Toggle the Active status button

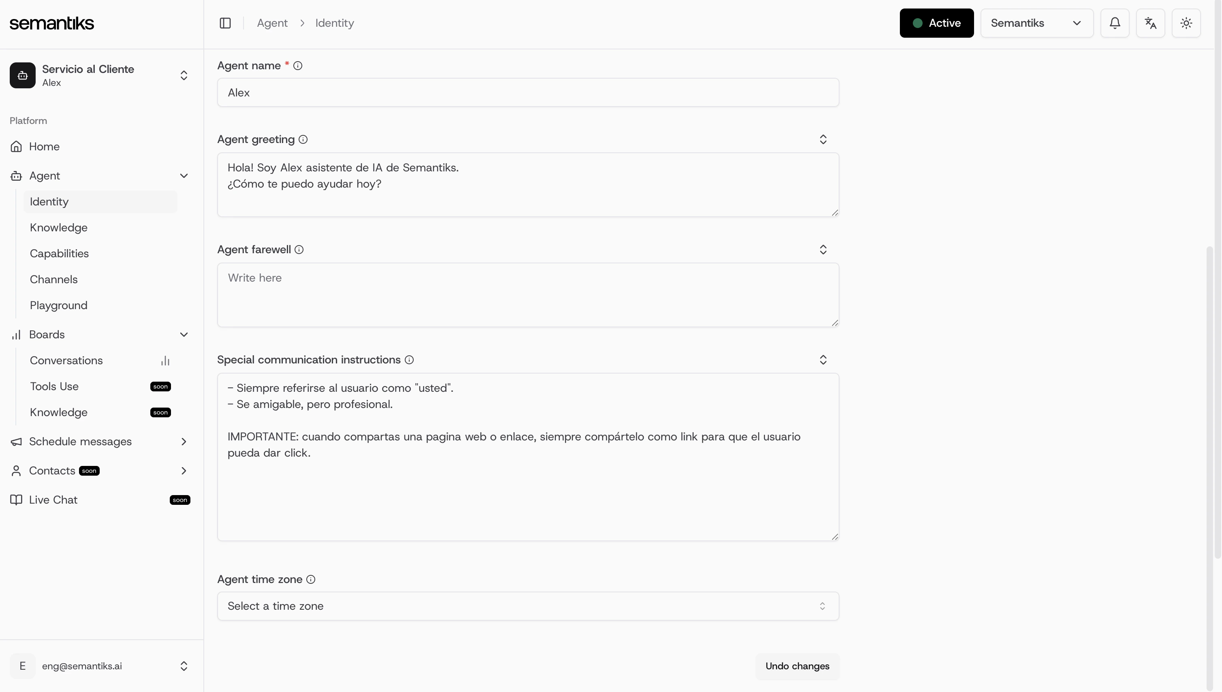(x=936, y=23)
